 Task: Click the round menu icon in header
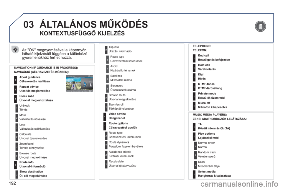click(260, 26)
